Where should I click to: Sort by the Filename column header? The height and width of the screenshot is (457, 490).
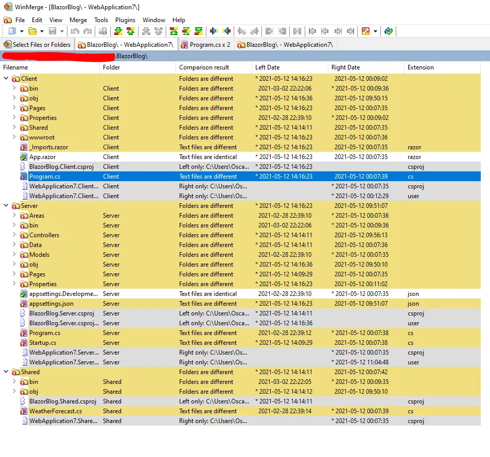[50, 67]
